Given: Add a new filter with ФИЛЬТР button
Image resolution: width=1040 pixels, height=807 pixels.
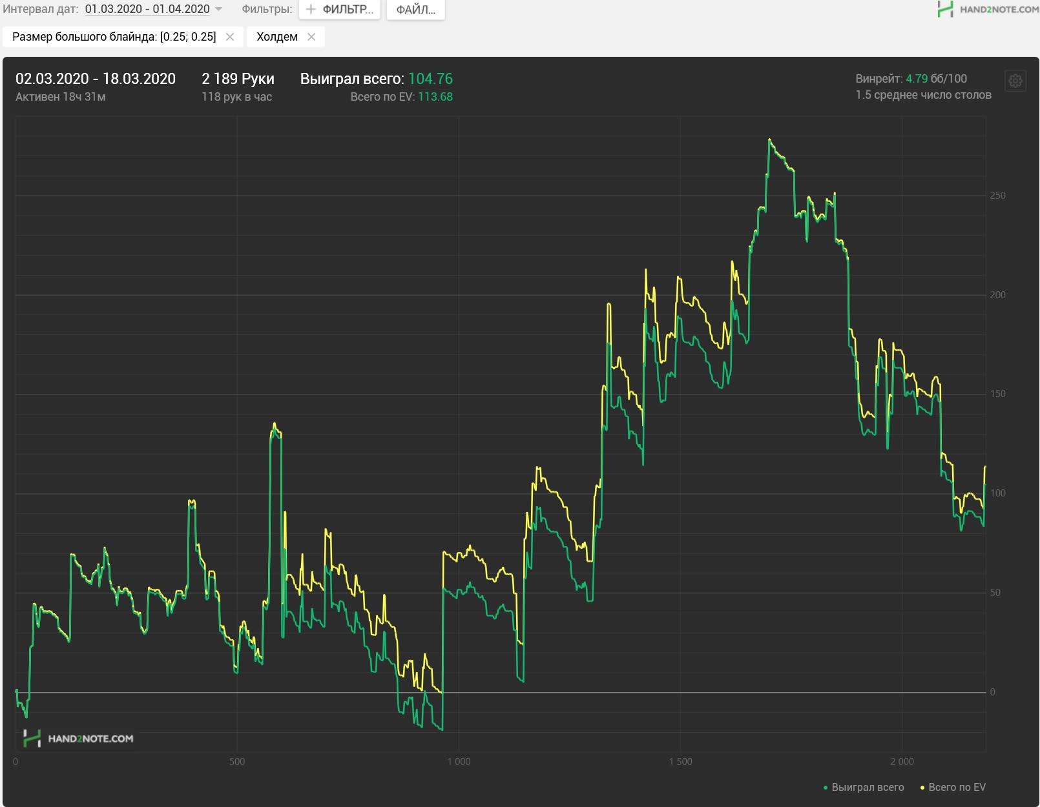Looking at the screenshot, I should point(340,10).
